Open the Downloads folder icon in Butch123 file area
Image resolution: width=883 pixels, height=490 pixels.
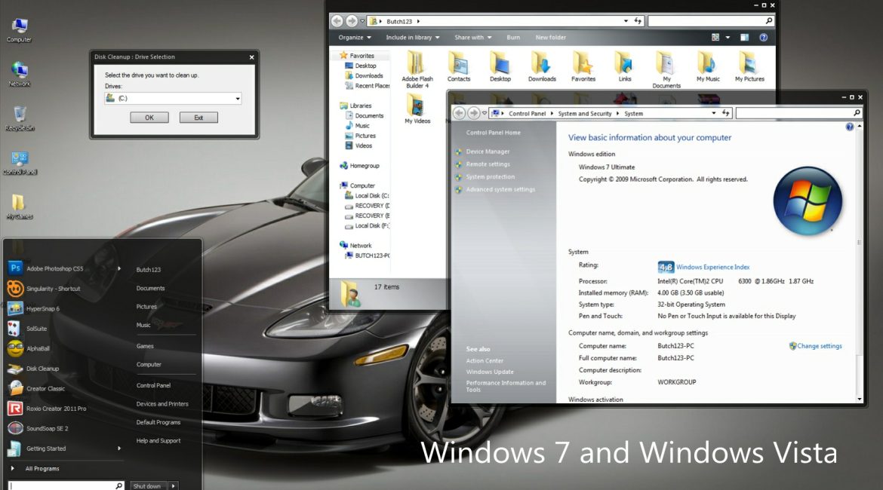tap(542, 67)
